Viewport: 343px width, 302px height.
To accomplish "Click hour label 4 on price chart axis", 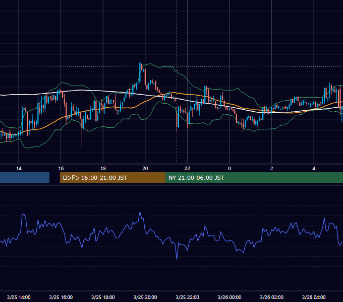I will click(x=314, y=169).
